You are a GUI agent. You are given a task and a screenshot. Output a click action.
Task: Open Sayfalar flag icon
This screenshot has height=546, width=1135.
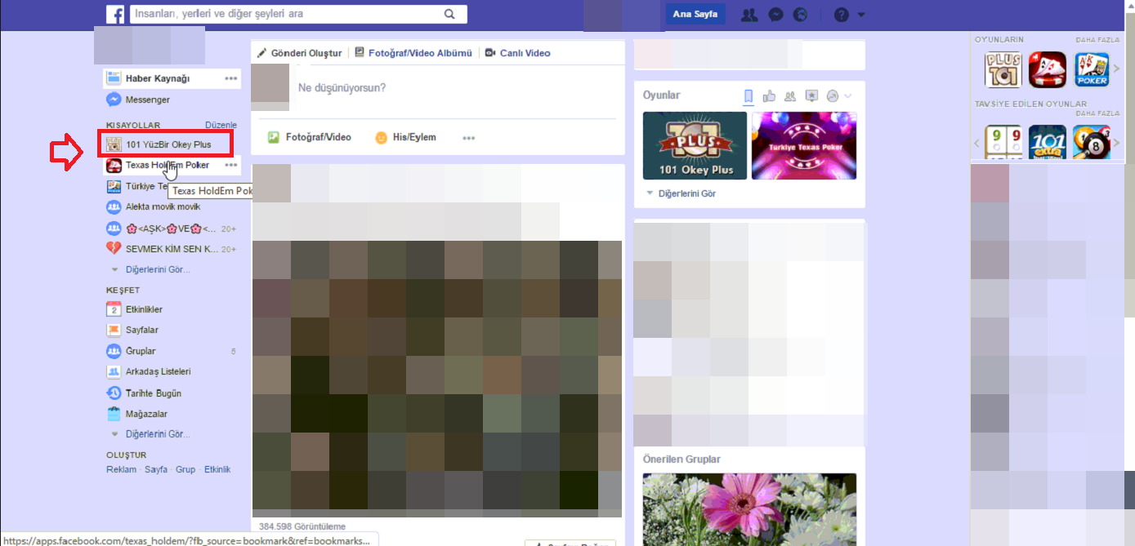coord(114,330)
